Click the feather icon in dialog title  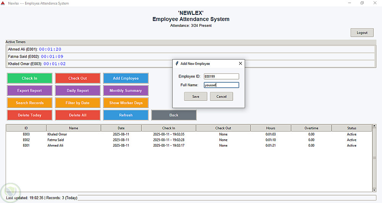click(177, 63)
